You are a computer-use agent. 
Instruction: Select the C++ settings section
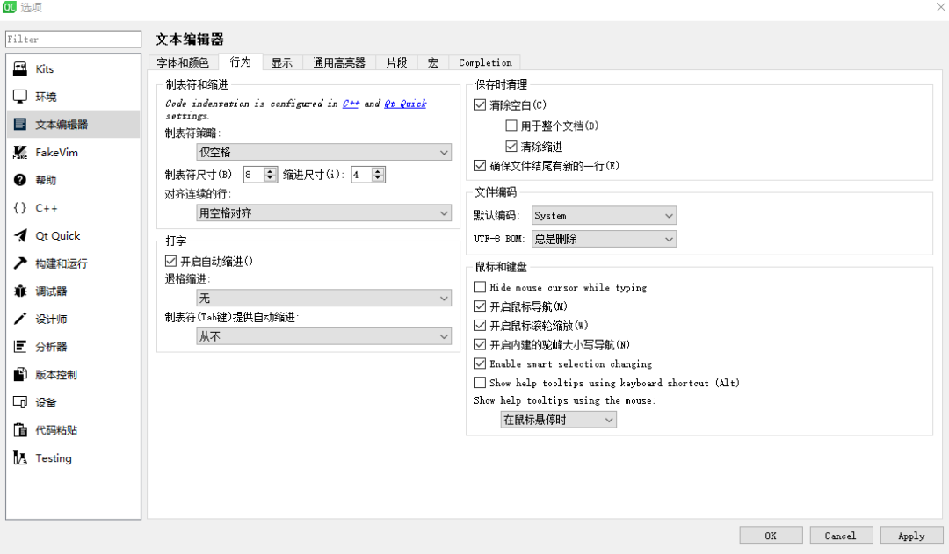[43, 208]
